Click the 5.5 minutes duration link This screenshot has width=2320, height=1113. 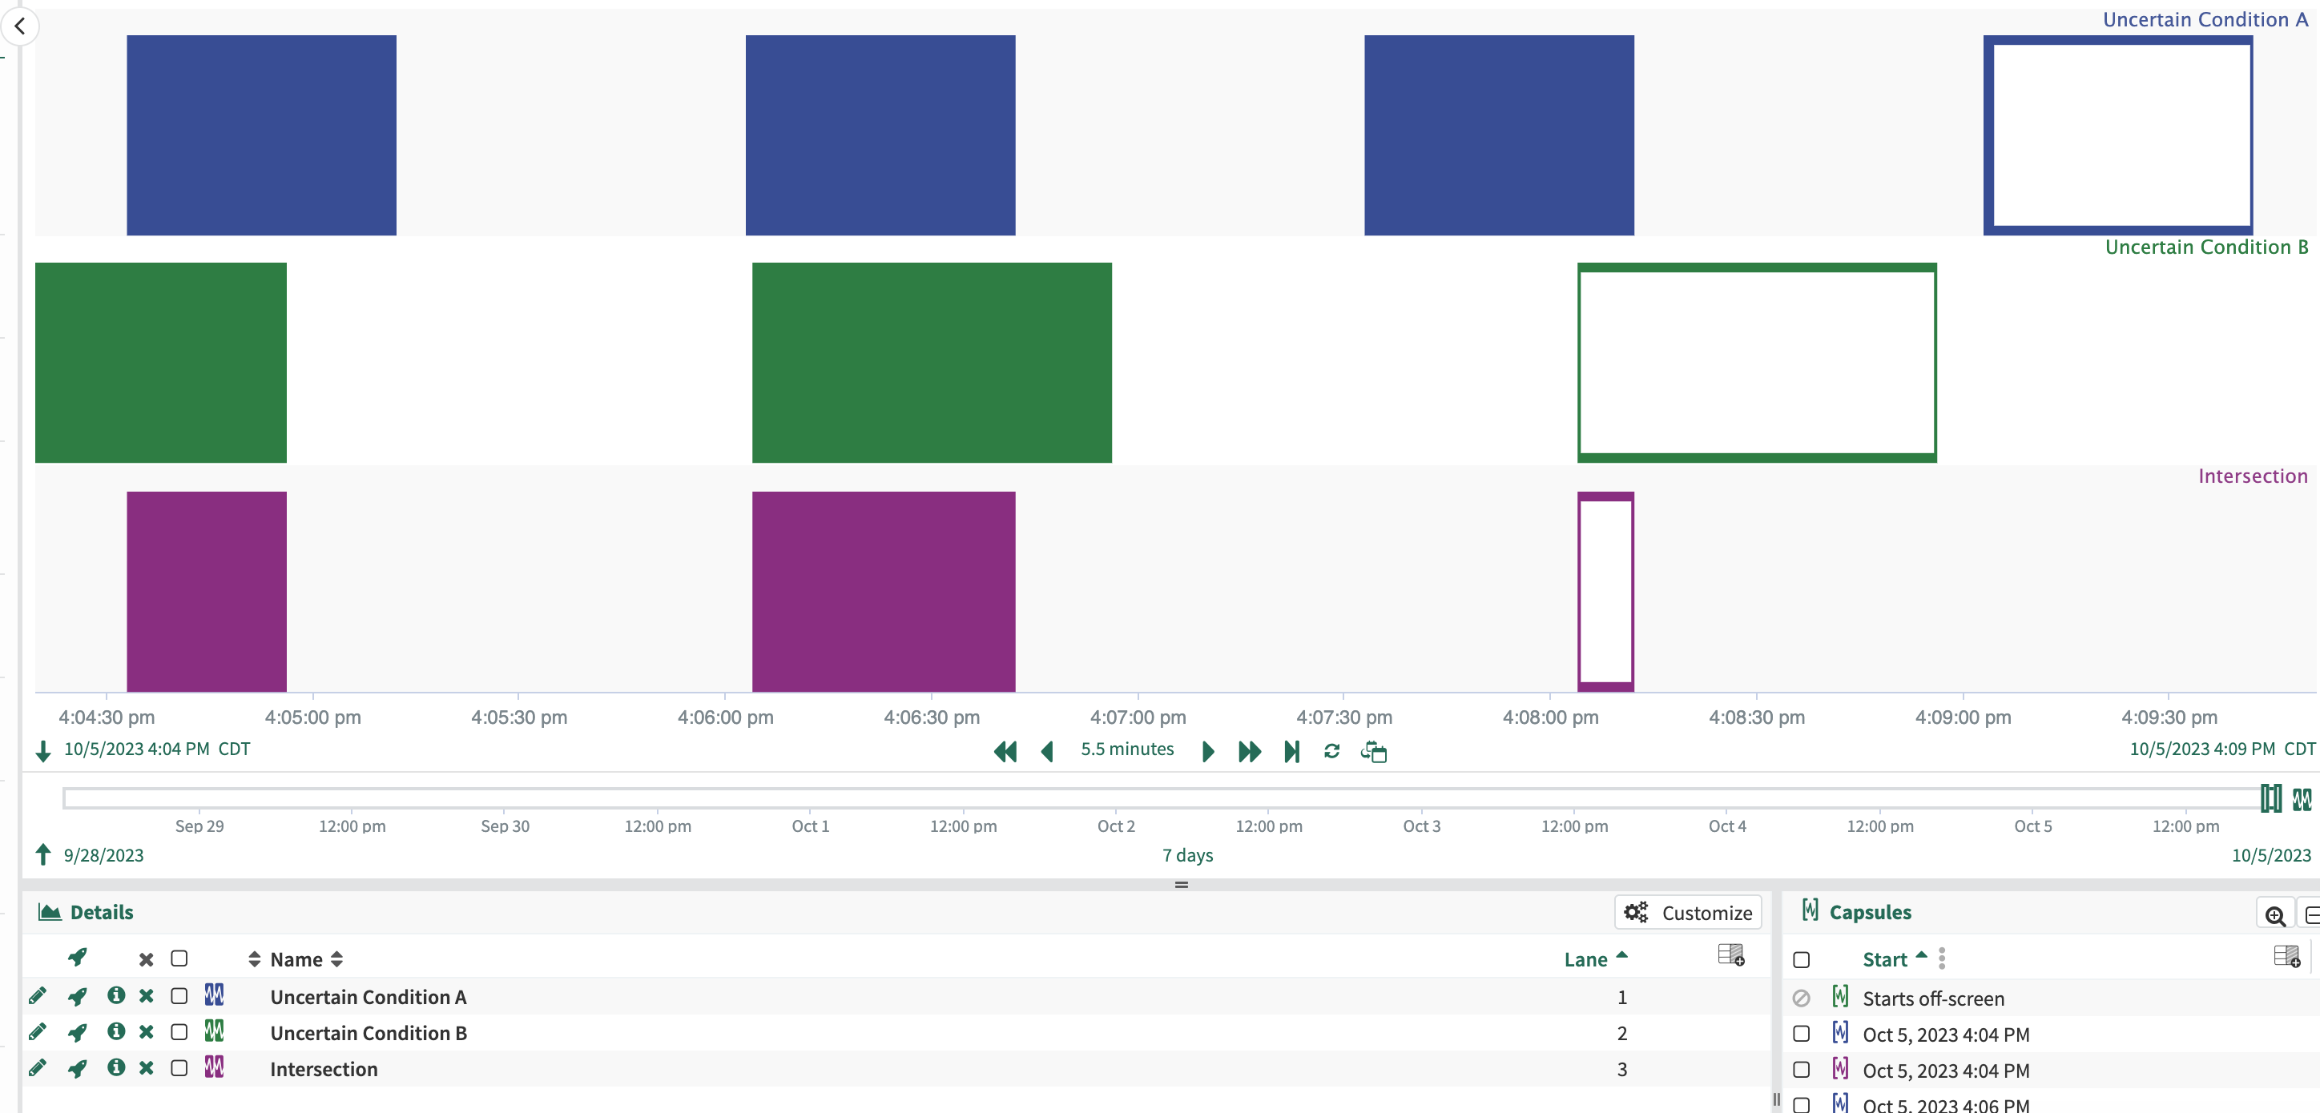coord(1126,749)
